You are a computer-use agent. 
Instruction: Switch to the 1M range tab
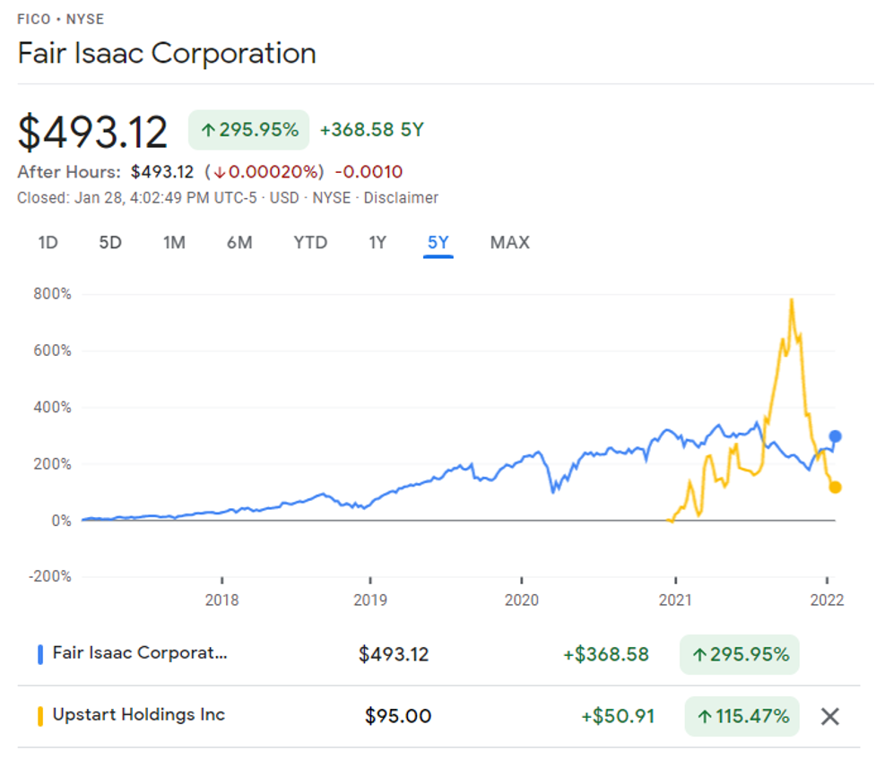coord(174,243)
